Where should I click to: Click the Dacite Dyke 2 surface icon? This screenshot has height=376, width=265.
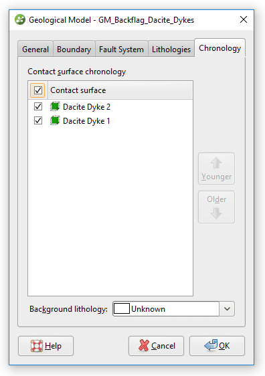coord(55,106)
